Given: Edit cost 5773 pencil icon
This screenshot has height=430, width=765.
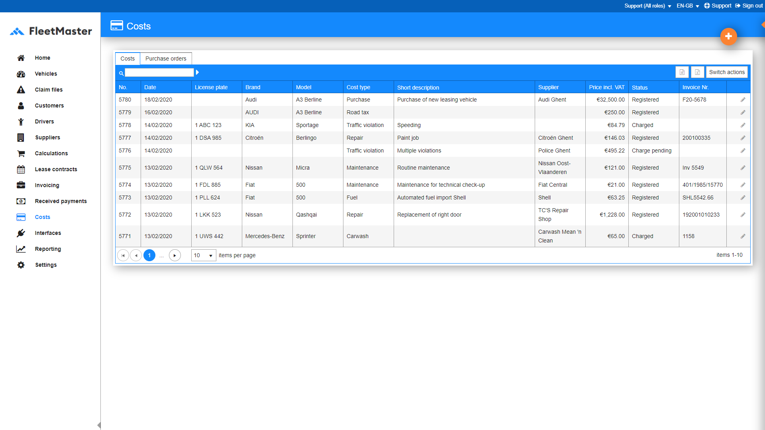Looking at the screenshot, I should [x=743, y=197].
